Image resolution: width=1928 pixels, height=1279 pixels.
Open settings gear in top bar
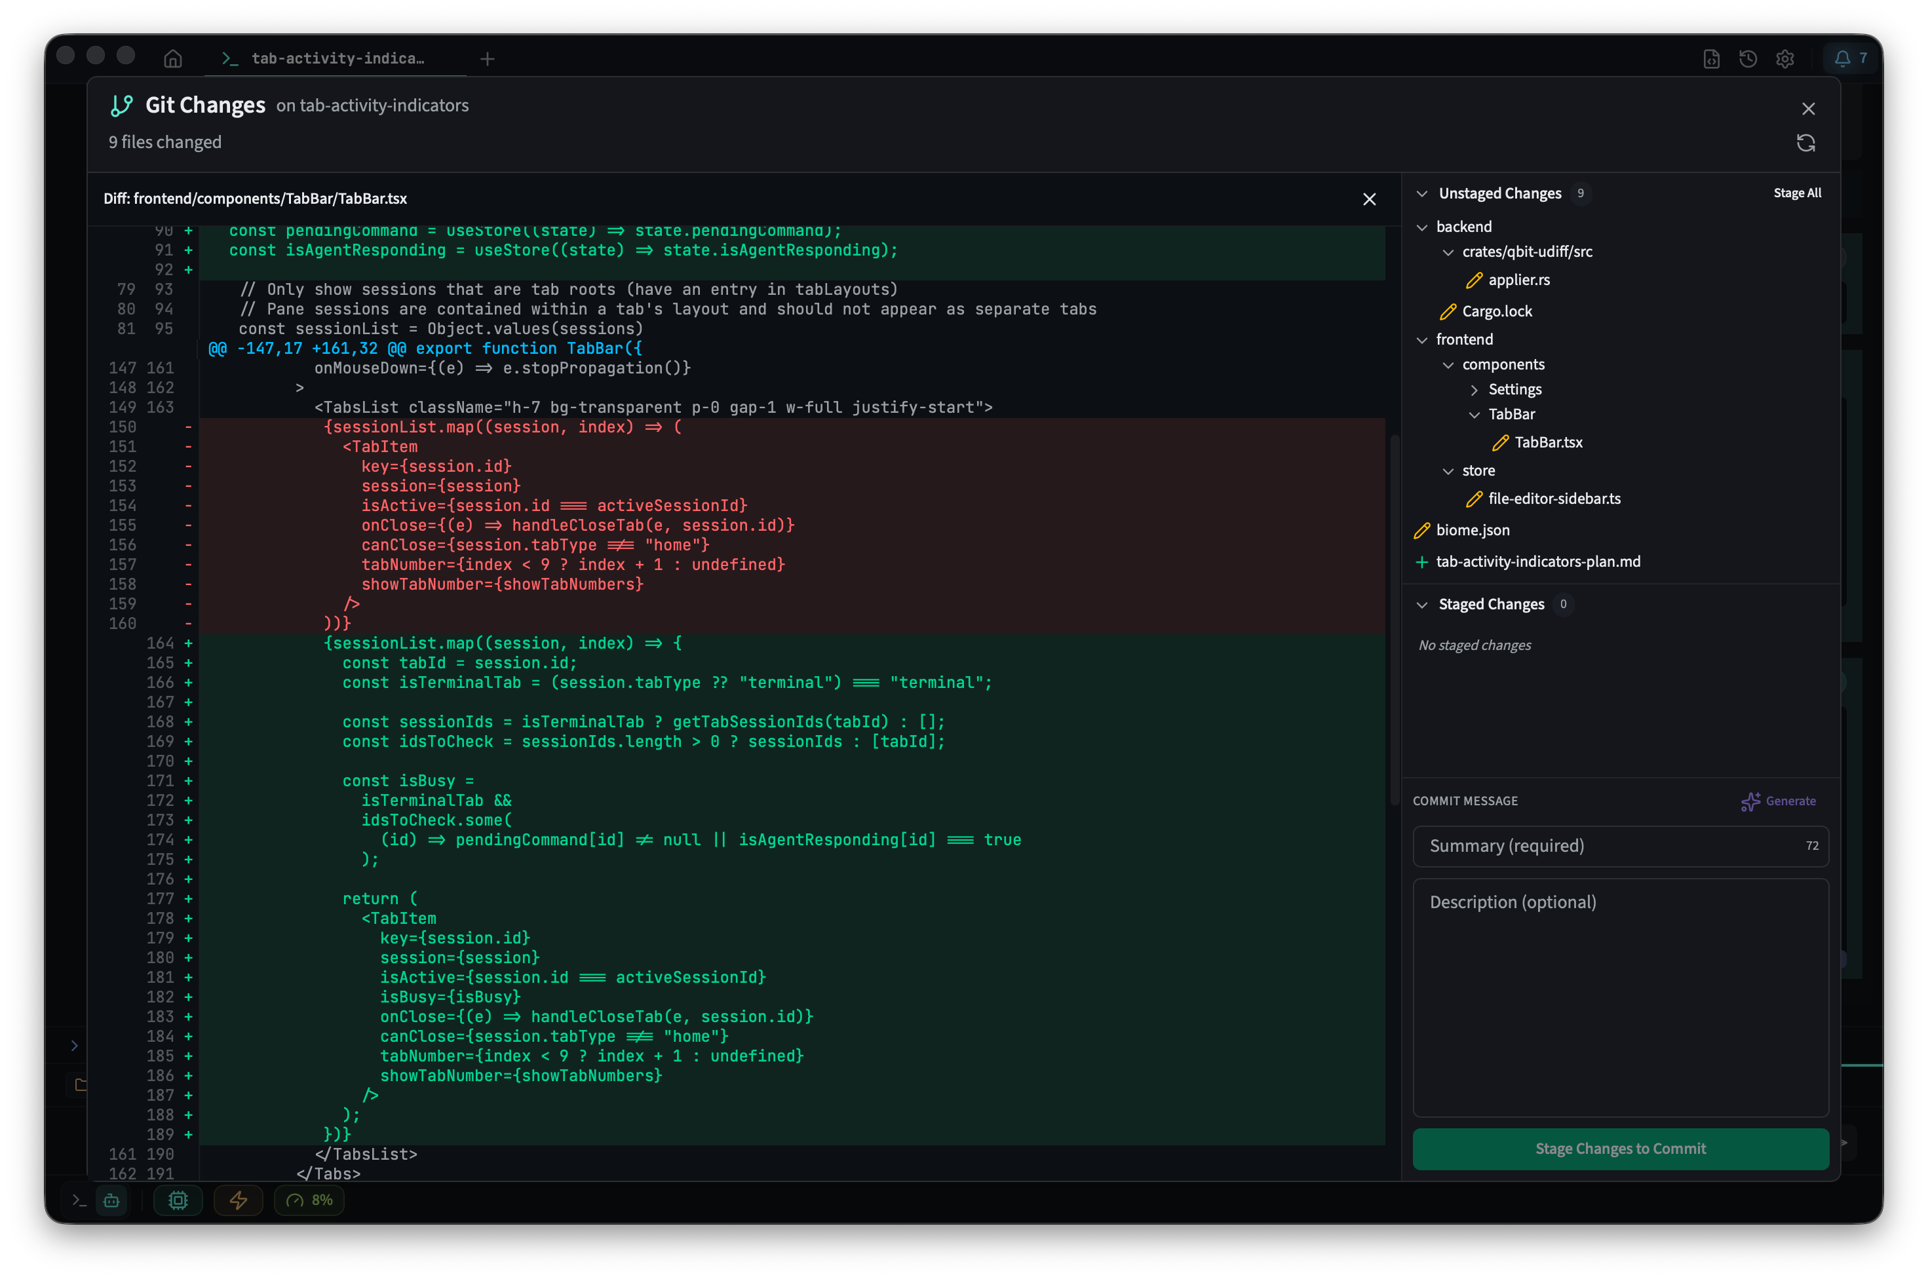coord(1784,59)
